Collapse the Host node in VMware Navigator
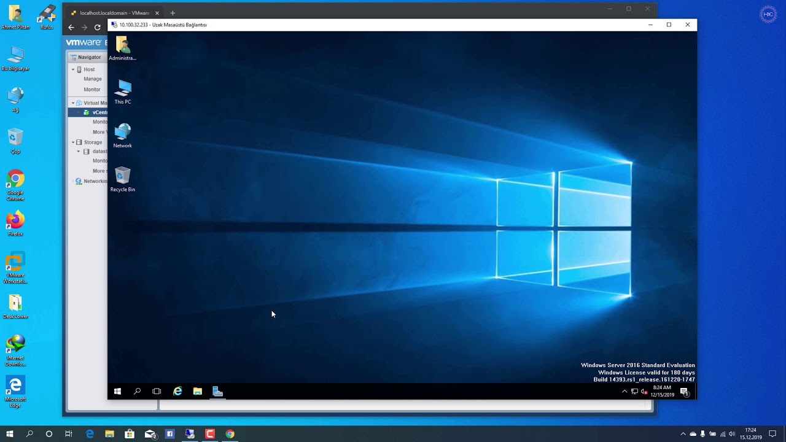This screenshot has width=786, height=442. pos(73,69)
